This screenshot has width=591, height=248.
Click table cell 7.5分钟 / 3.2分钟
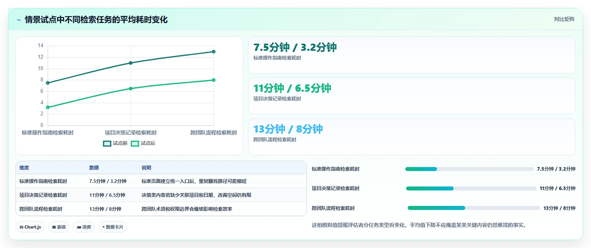coord(108,181)
